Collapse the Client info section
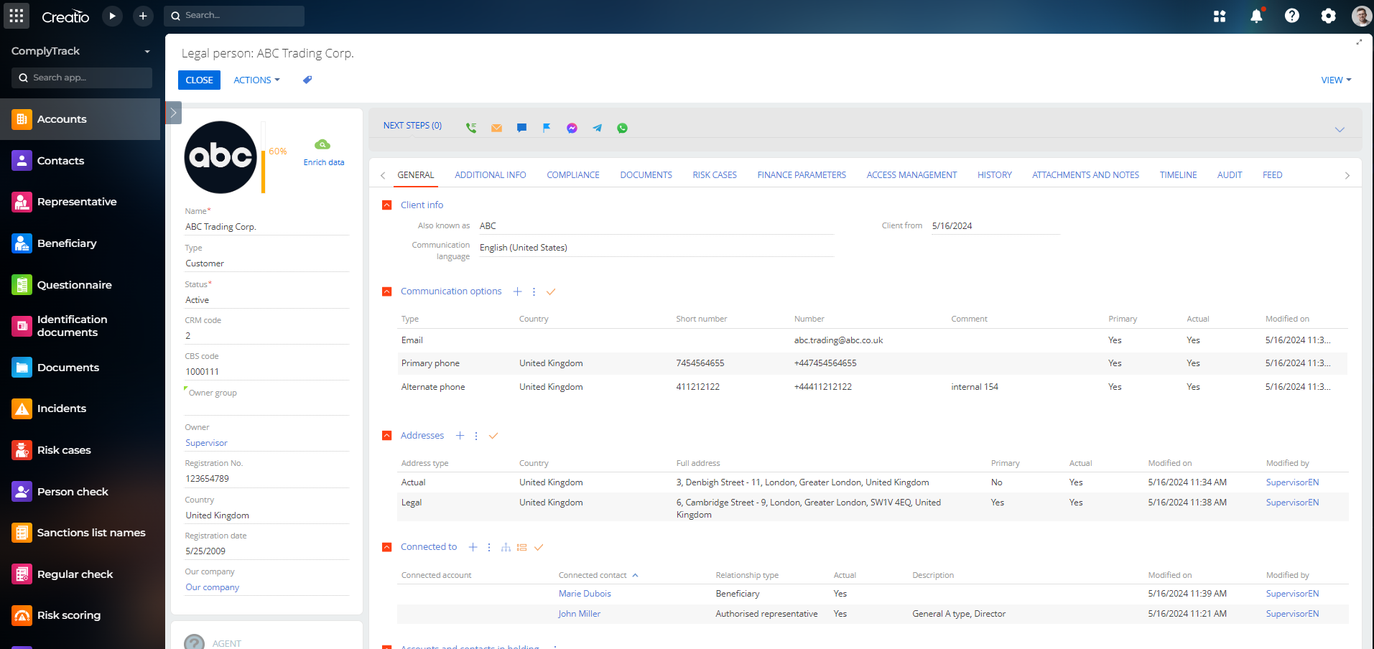This screenshot has width=1374, height=649. tap(387, 205)
